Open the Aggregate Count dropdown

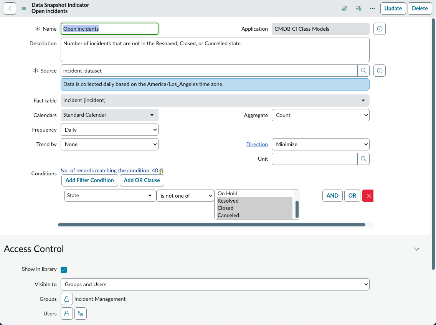coord(320,115)
